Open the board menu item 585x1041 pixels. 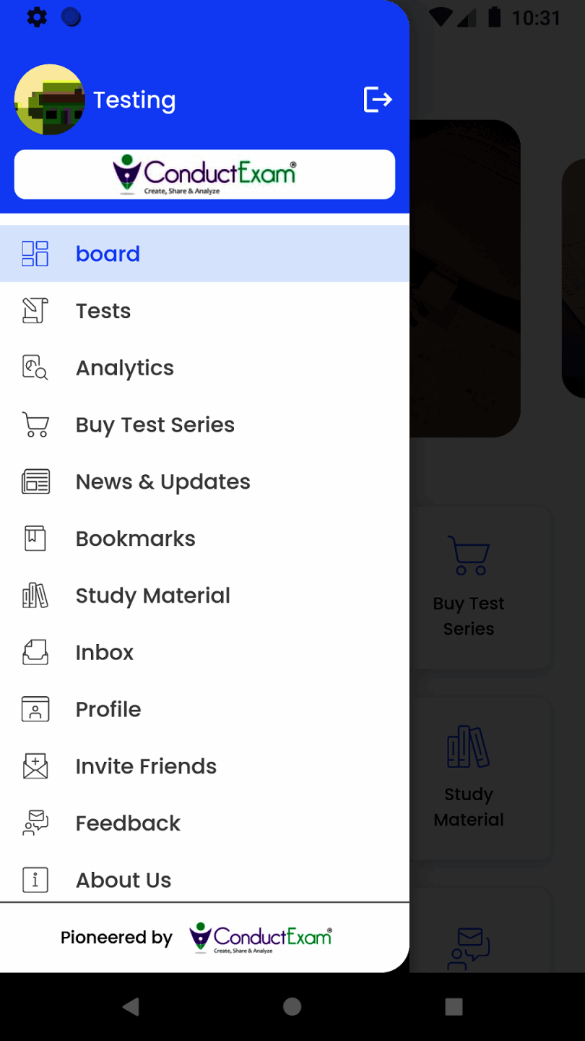pos(108,254)
